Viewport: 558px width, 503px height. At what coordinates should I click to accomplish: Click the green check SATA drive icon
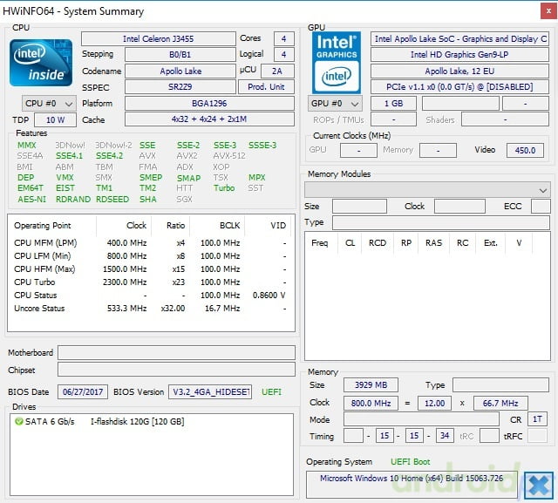[x=19, y=422]
